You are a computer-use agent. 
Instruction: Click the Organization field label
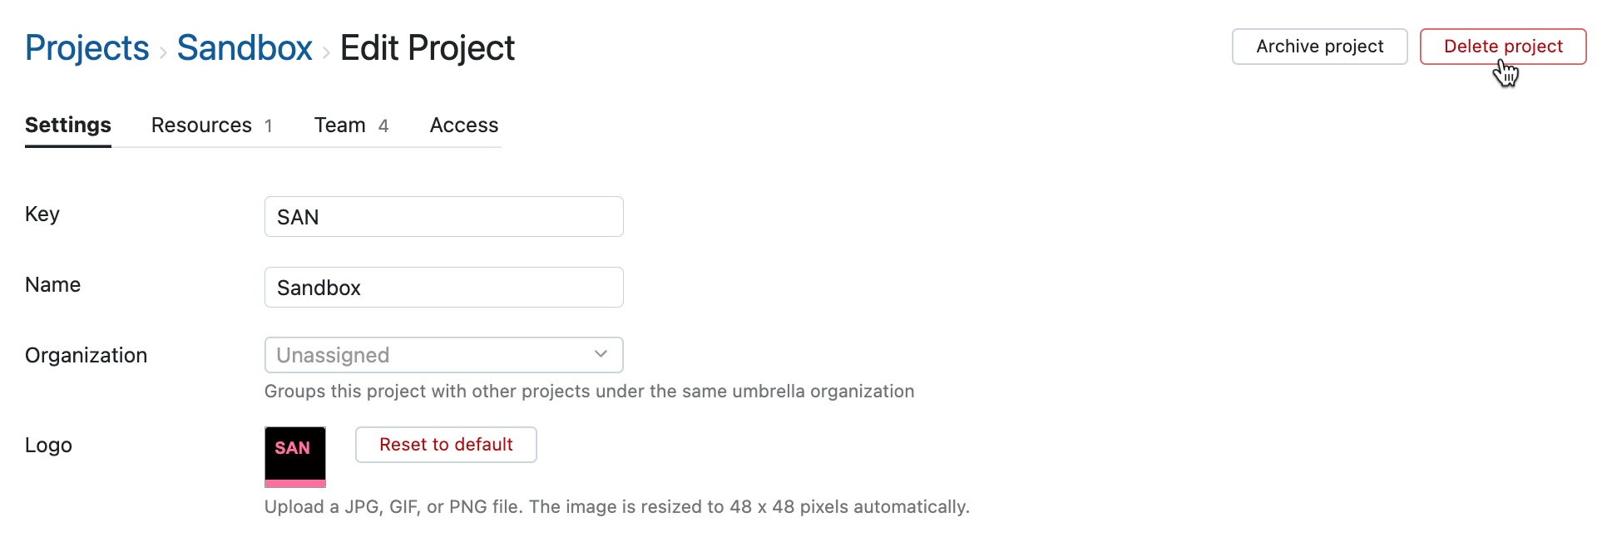(x=87, y=356)
